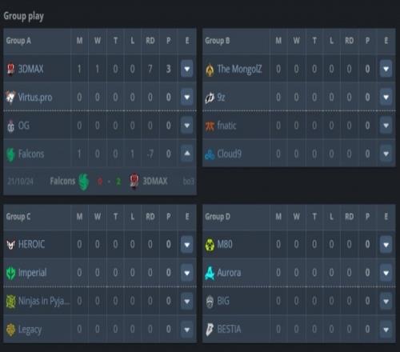Screen dimensions: 400x352
Task: Expand Legacy row details arrow
Action: pos(187,330)
